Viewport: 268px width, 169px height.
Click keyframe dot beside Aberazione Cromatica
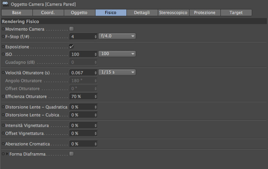click(3, 144)
